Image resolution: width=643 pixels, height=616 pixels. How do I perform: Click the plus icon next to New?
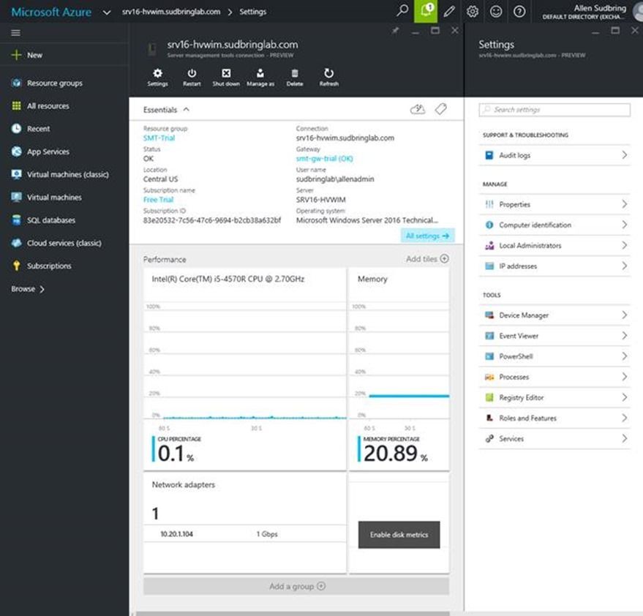[16, 55]
